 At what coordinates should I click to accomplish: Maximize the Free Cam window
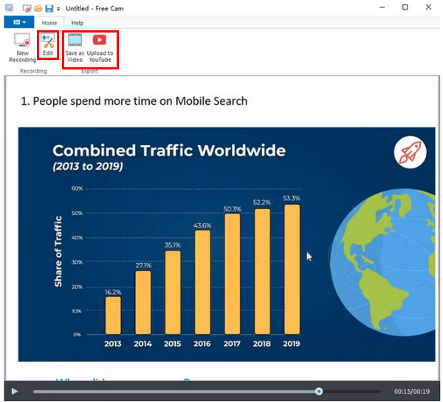click(x=405, y=7)
